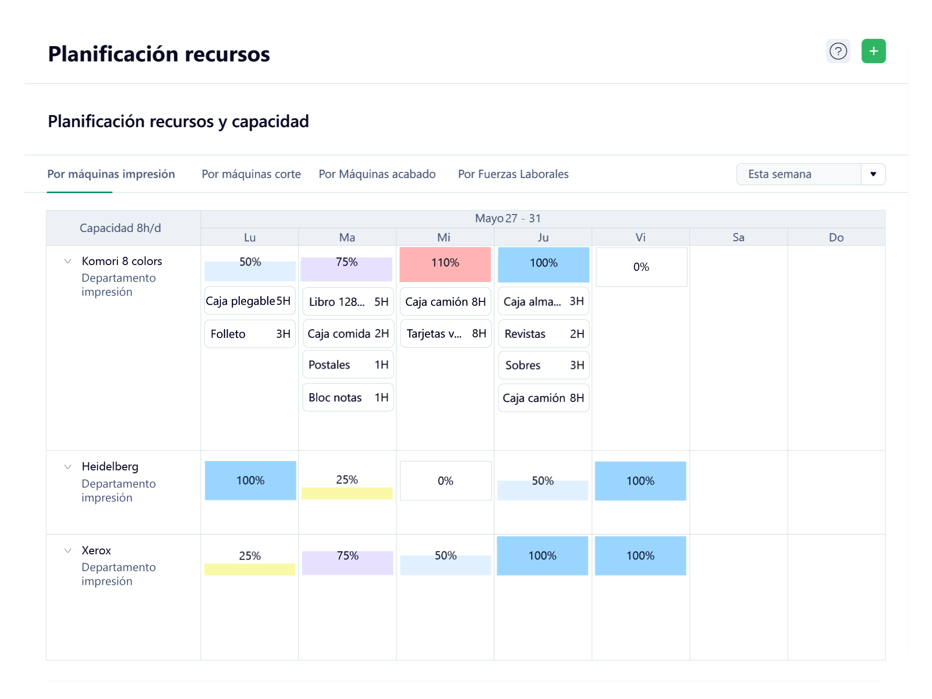
Task: Open the Revistas 2H task
Action: pos(544,333)
